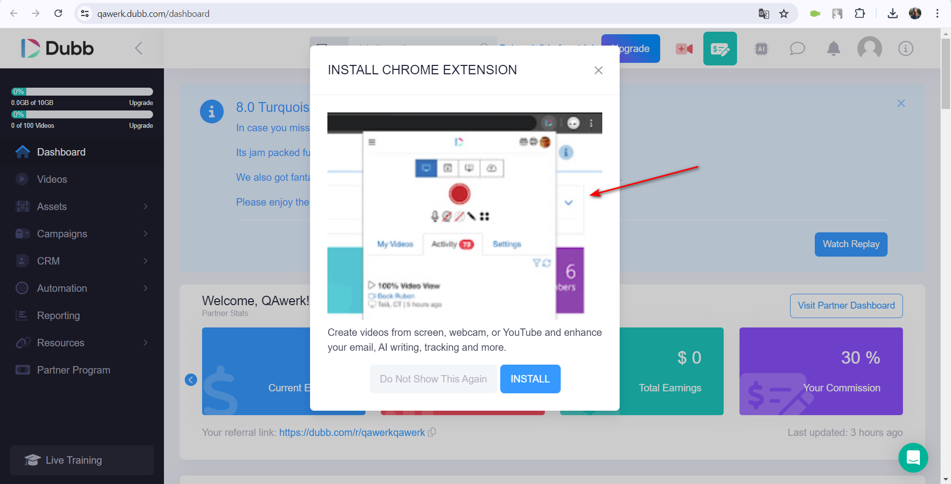
Task: Click the storage usage progress bar
Action: point(82,92)
